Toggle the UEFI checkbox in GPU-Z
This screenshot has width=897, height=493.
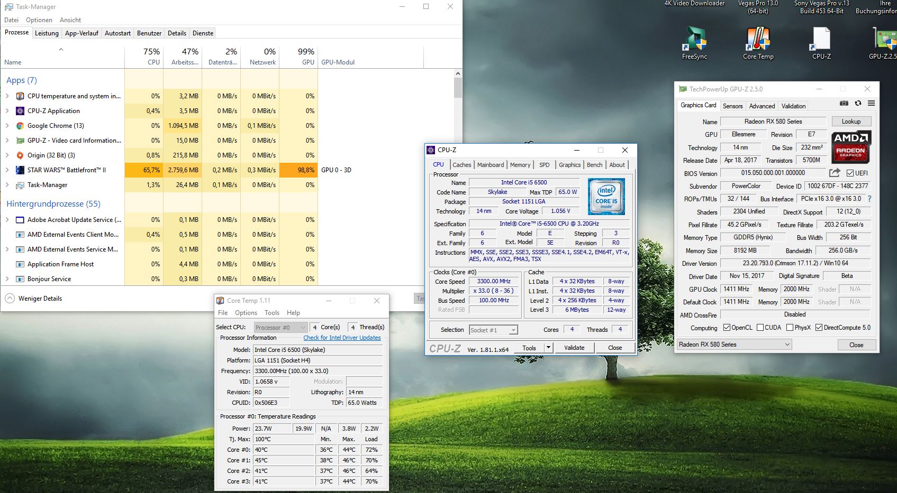850,173
